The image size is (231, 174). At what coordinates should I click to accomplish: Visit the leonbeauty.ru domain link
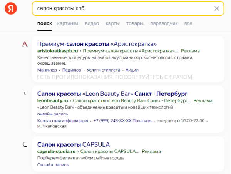[x=53, y=100]
